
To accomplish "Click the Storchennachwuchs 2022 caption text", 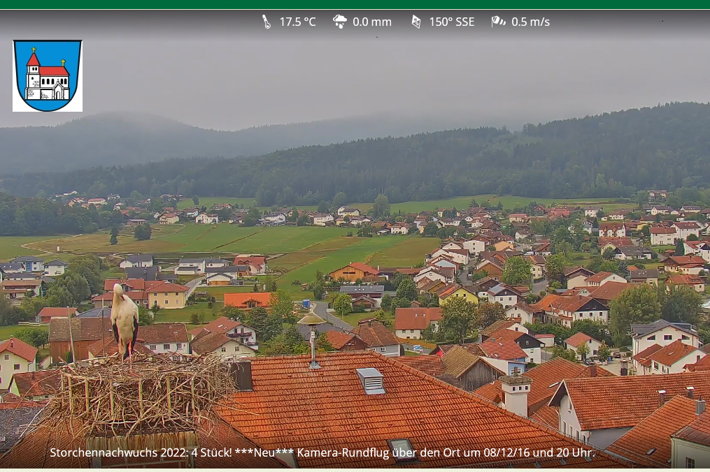I will [x=322, y=452].
